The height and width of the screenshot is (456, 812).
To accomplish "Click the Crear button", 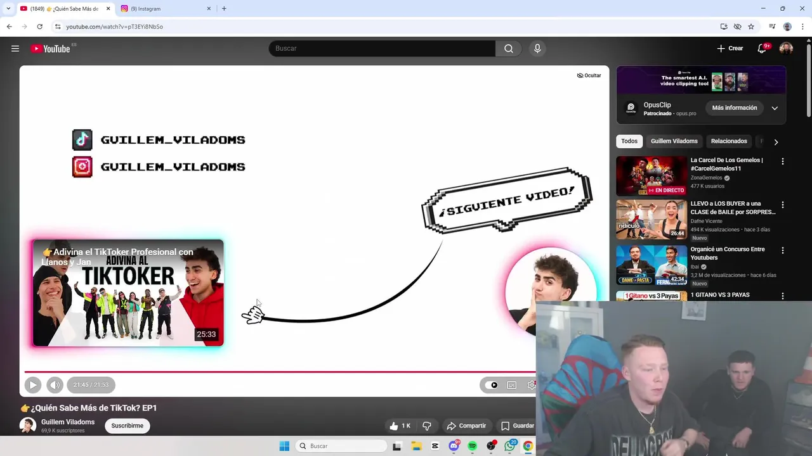I will pos(730,49).
